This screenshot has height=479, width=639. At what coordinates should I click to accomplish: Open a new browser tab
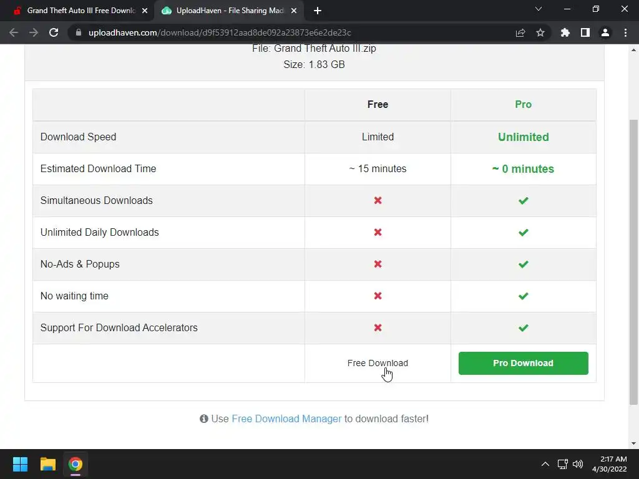(x=318, y=11)
